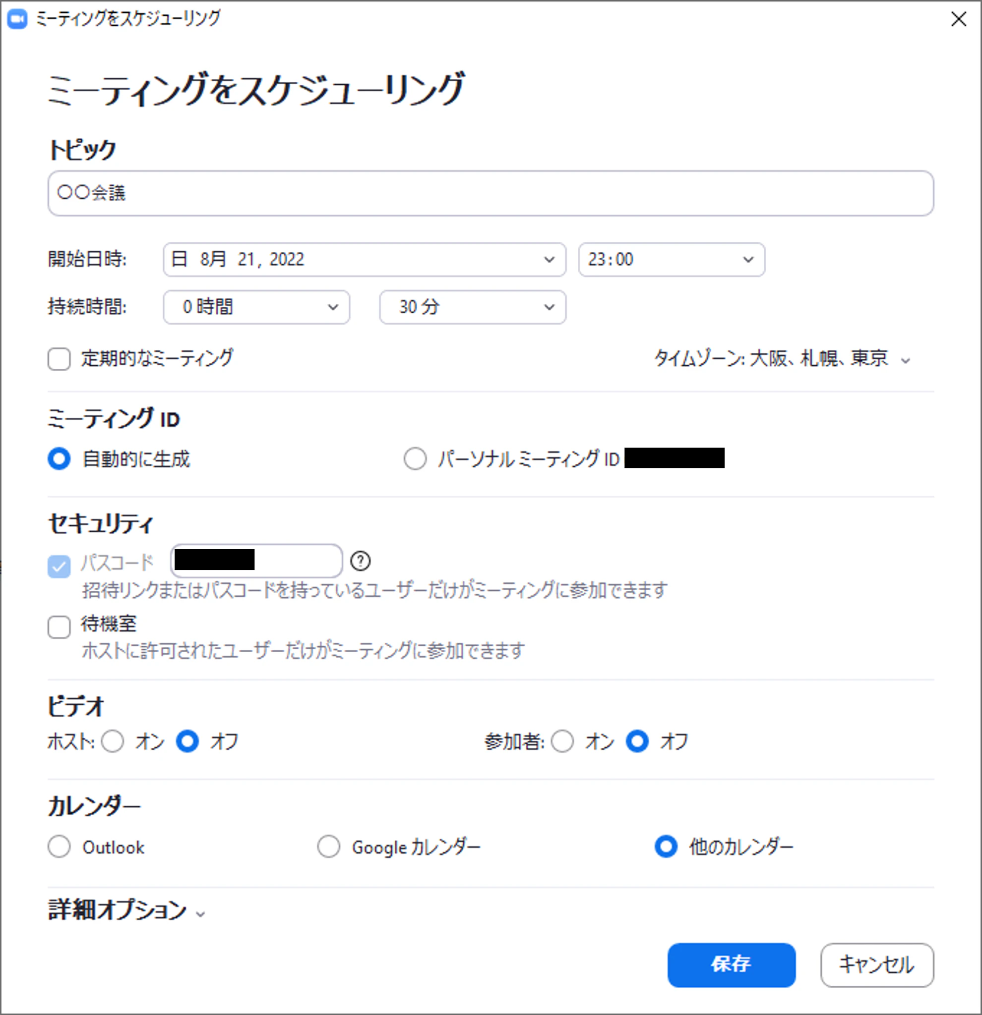Open the 30 分 duration minutes dropdown

click(472, 307)
